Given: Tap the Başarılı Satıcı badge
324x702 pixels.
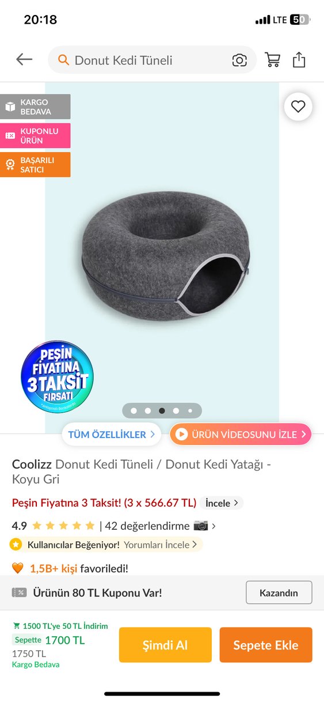Looking at the screenshot, I should [x=35, y=164].
